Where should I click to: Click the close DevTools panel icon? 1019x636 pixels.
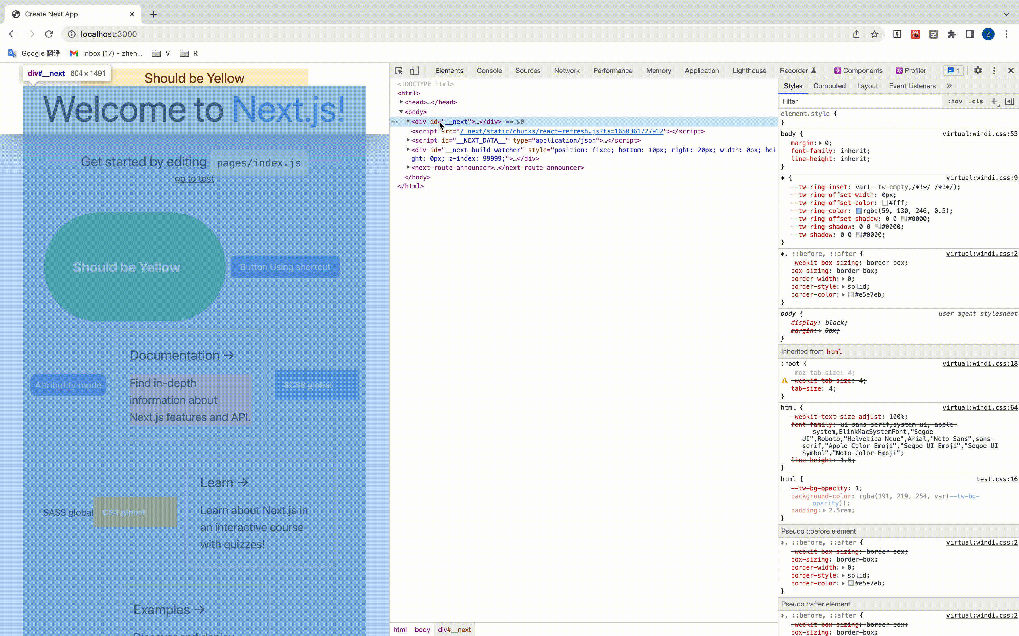[x=1011, y=70]
